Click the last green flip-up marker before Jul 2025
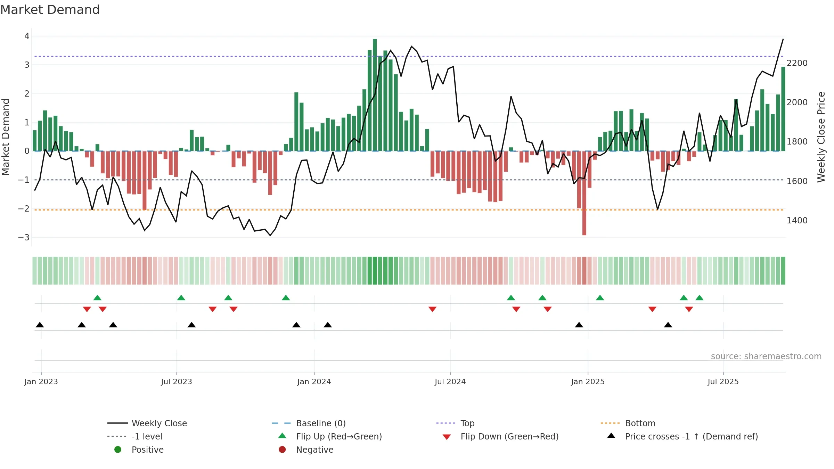This screenshot has height=469, width=834. pyautogui.click(x=700, y=298)
